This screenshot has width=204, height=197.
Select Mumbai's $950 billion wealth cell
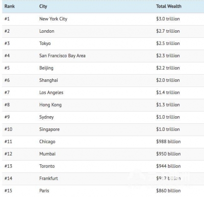(168, 154)
